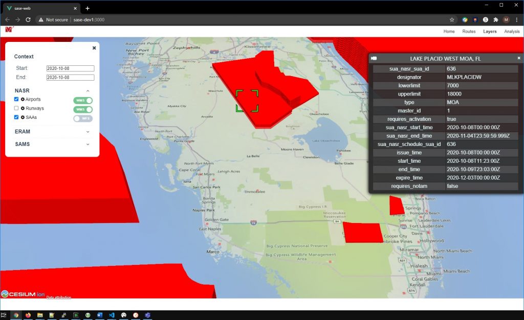Click the lowerlimit value 7000
Screen dimensions: 524x320
[452, 85]
